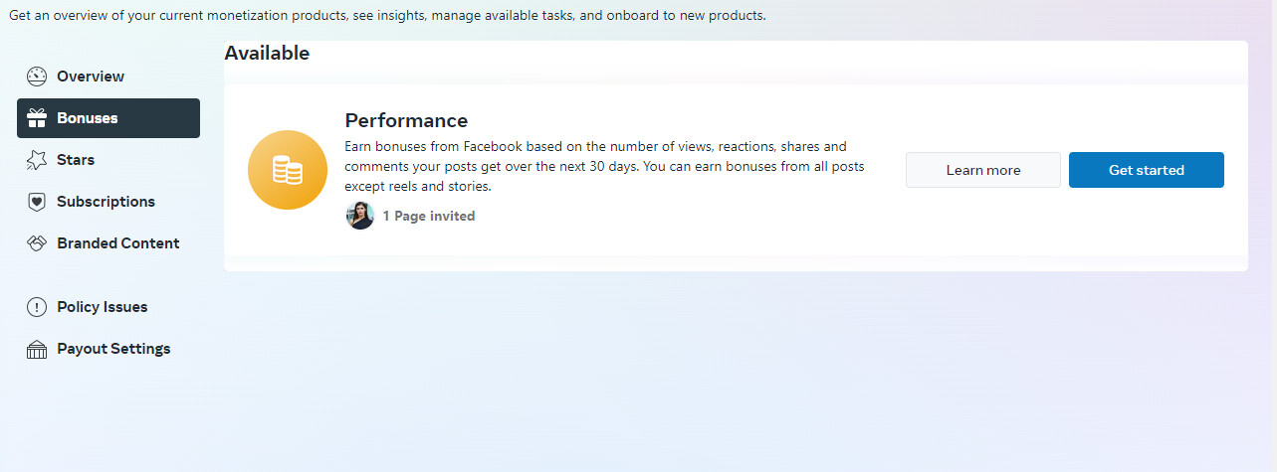Click the Branded Content handshake icon
The image size is (1277, 472).
coord(37,243)
